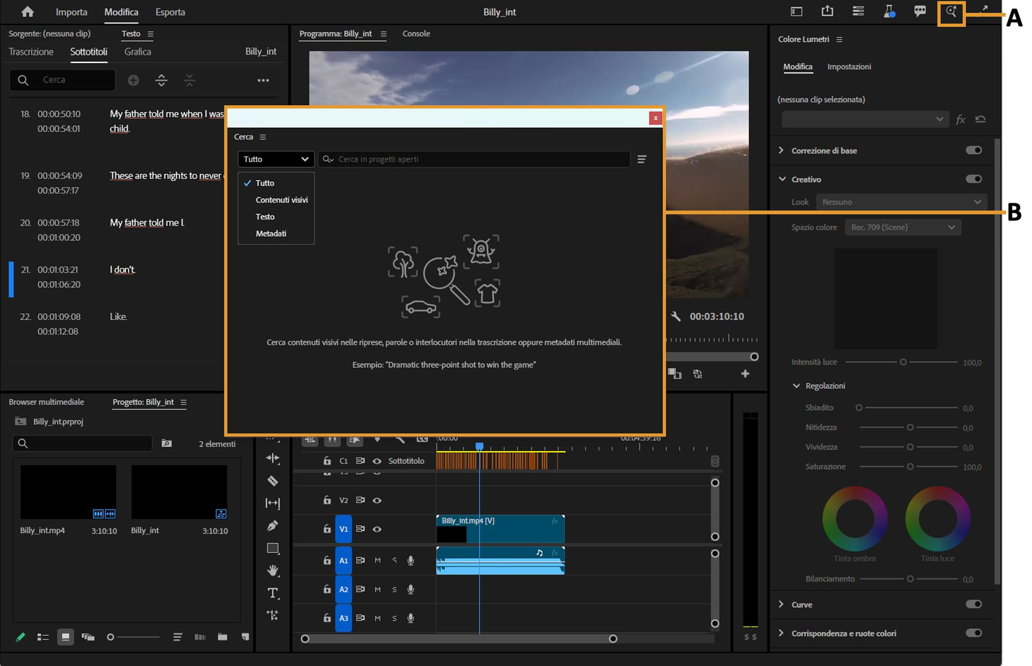Click the search icon in top bar

point(951,12)
